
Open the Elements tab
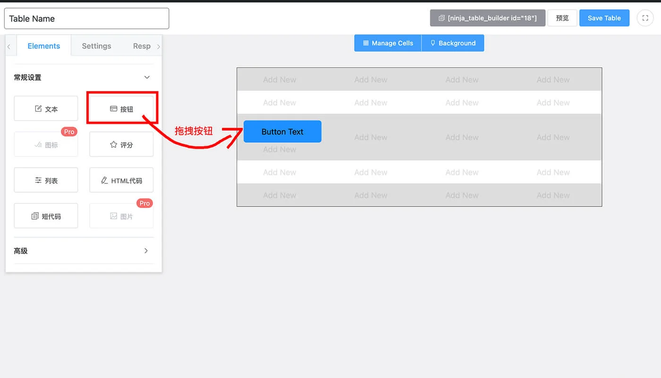[x=44, y=46]
